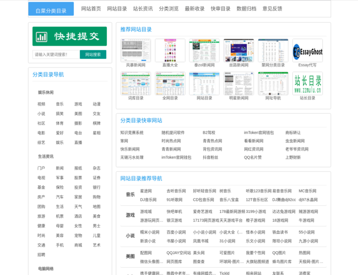Open the 站长目录 zzmulu.cn thumbnail
The image size is (358, 275).
[307, 84]
